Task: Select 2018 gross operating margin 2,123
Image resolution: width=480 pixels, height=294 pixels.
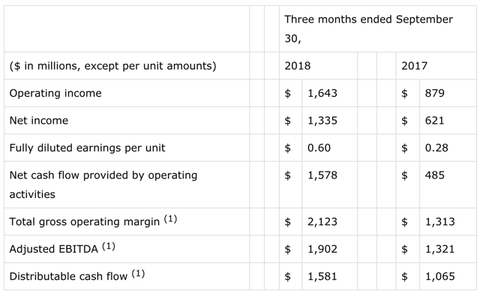Action: pyautogui.click(x=322, y=222)
